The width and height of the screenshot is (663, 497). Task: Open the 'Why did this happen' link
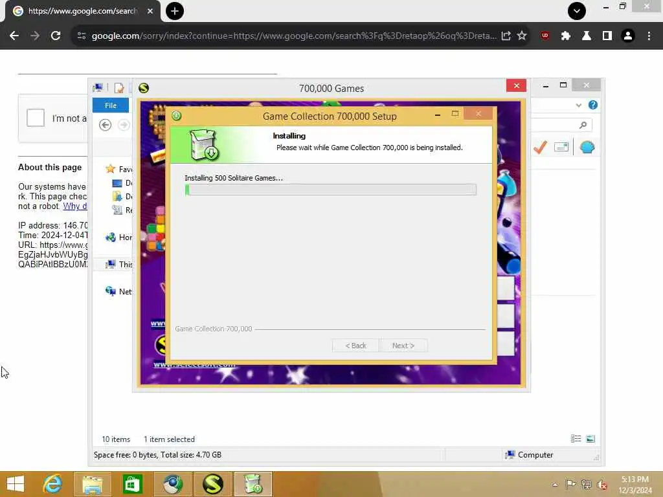(75, 206)
